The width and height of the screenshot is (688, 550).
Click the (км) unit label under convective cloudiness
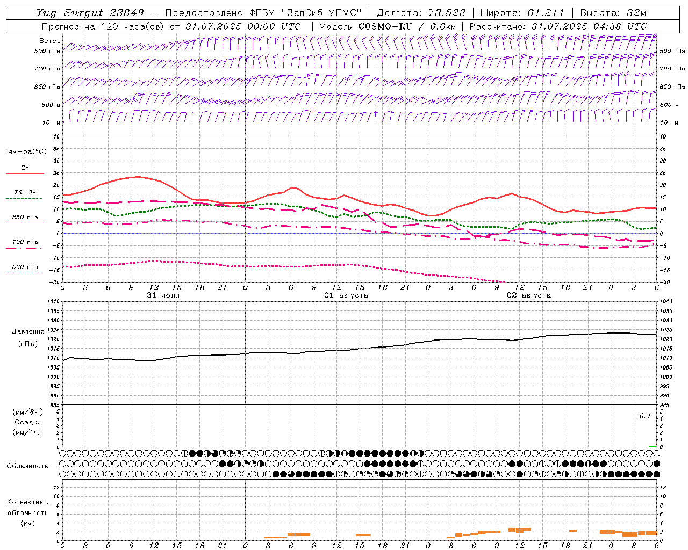pos(27,523)
